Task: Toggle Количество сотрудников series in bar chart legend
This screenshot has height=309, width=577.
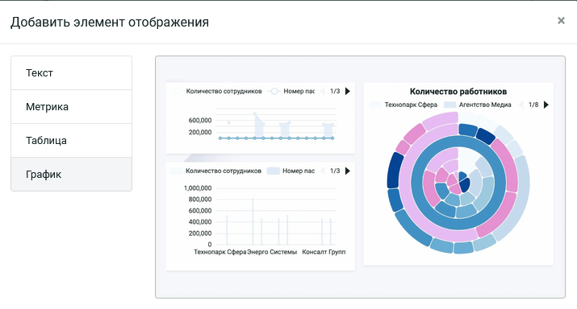Action: (216, 171)
